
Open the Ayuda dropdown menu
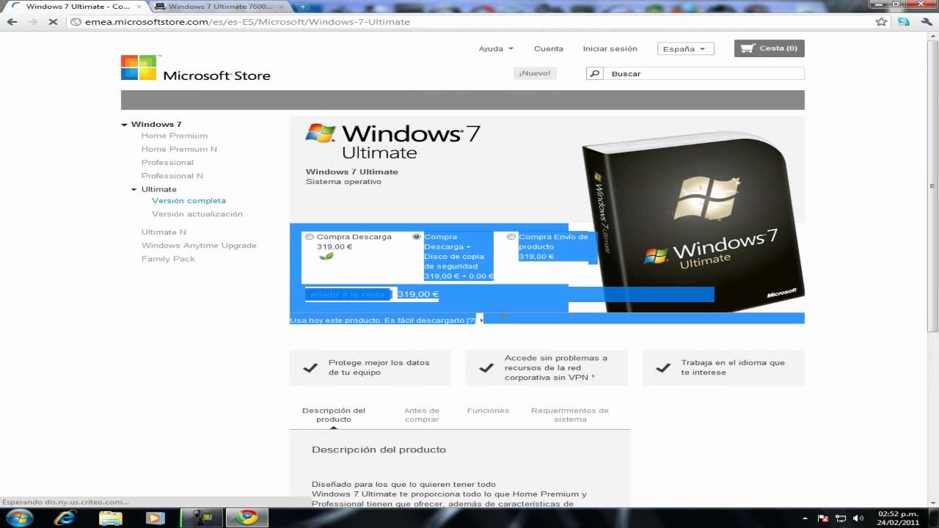click(x=496, y=48)
